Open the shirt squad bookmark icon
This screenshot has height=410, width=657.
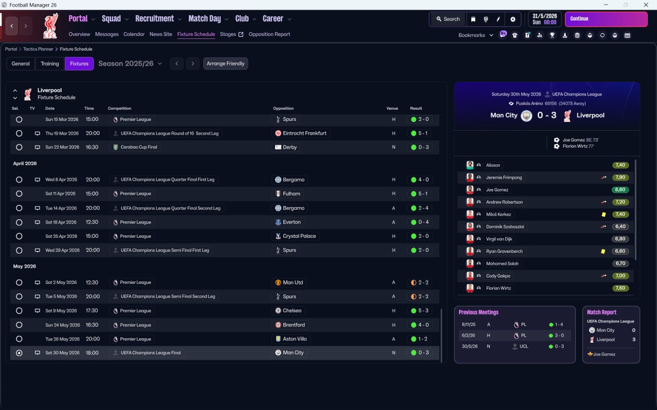coord(515,35)
